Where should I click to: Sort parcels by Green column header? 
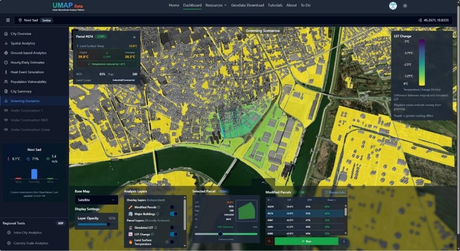coord(332,200)
